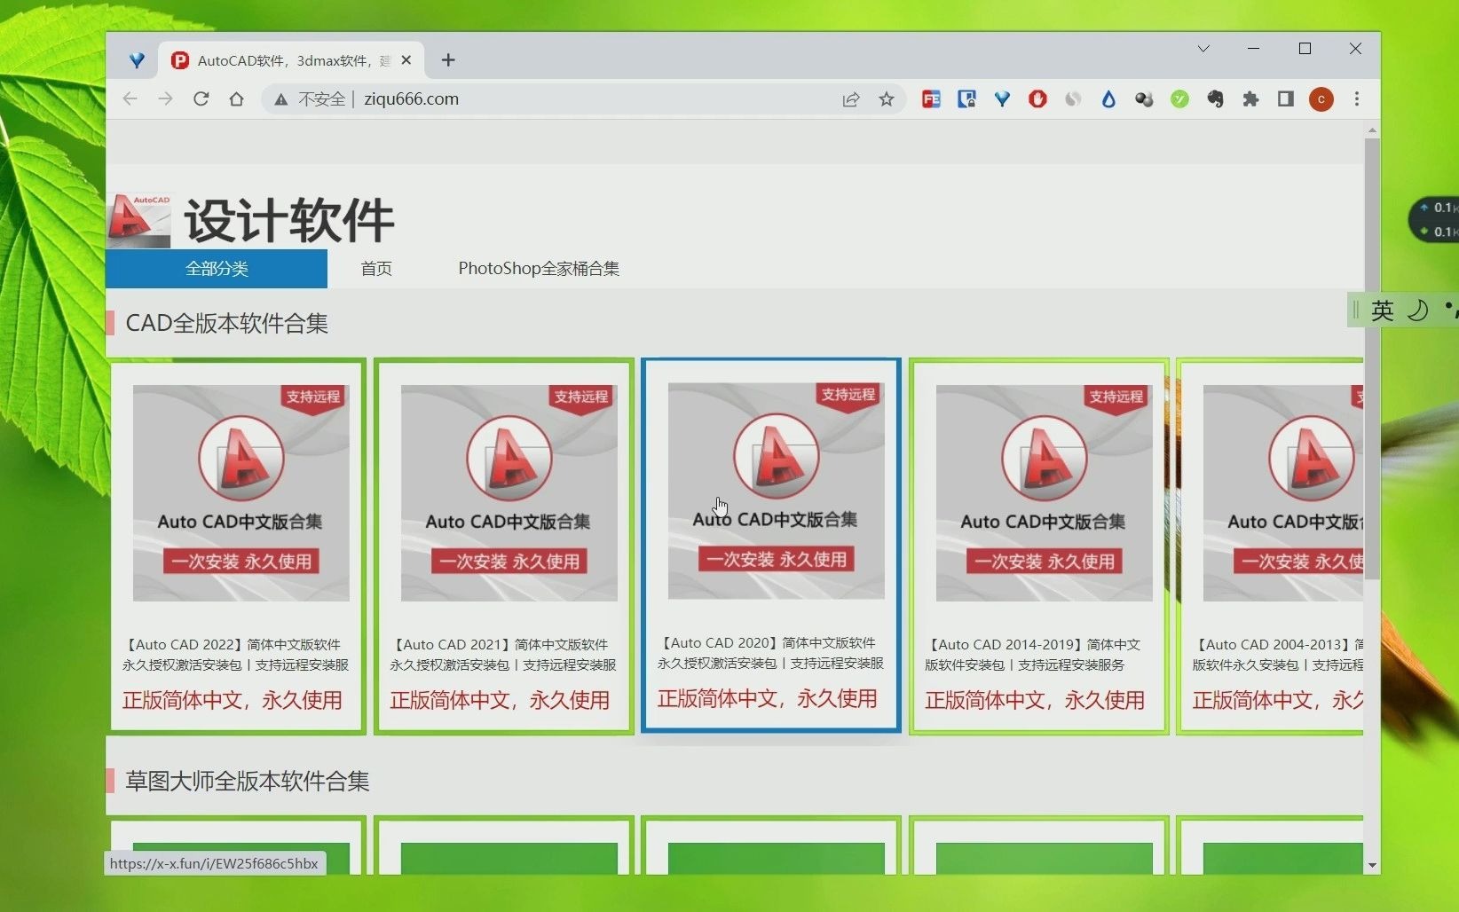Viewport: 1459px width, 912px height.
Task: Open the browser home page icon
Action: tap(236, 98)
